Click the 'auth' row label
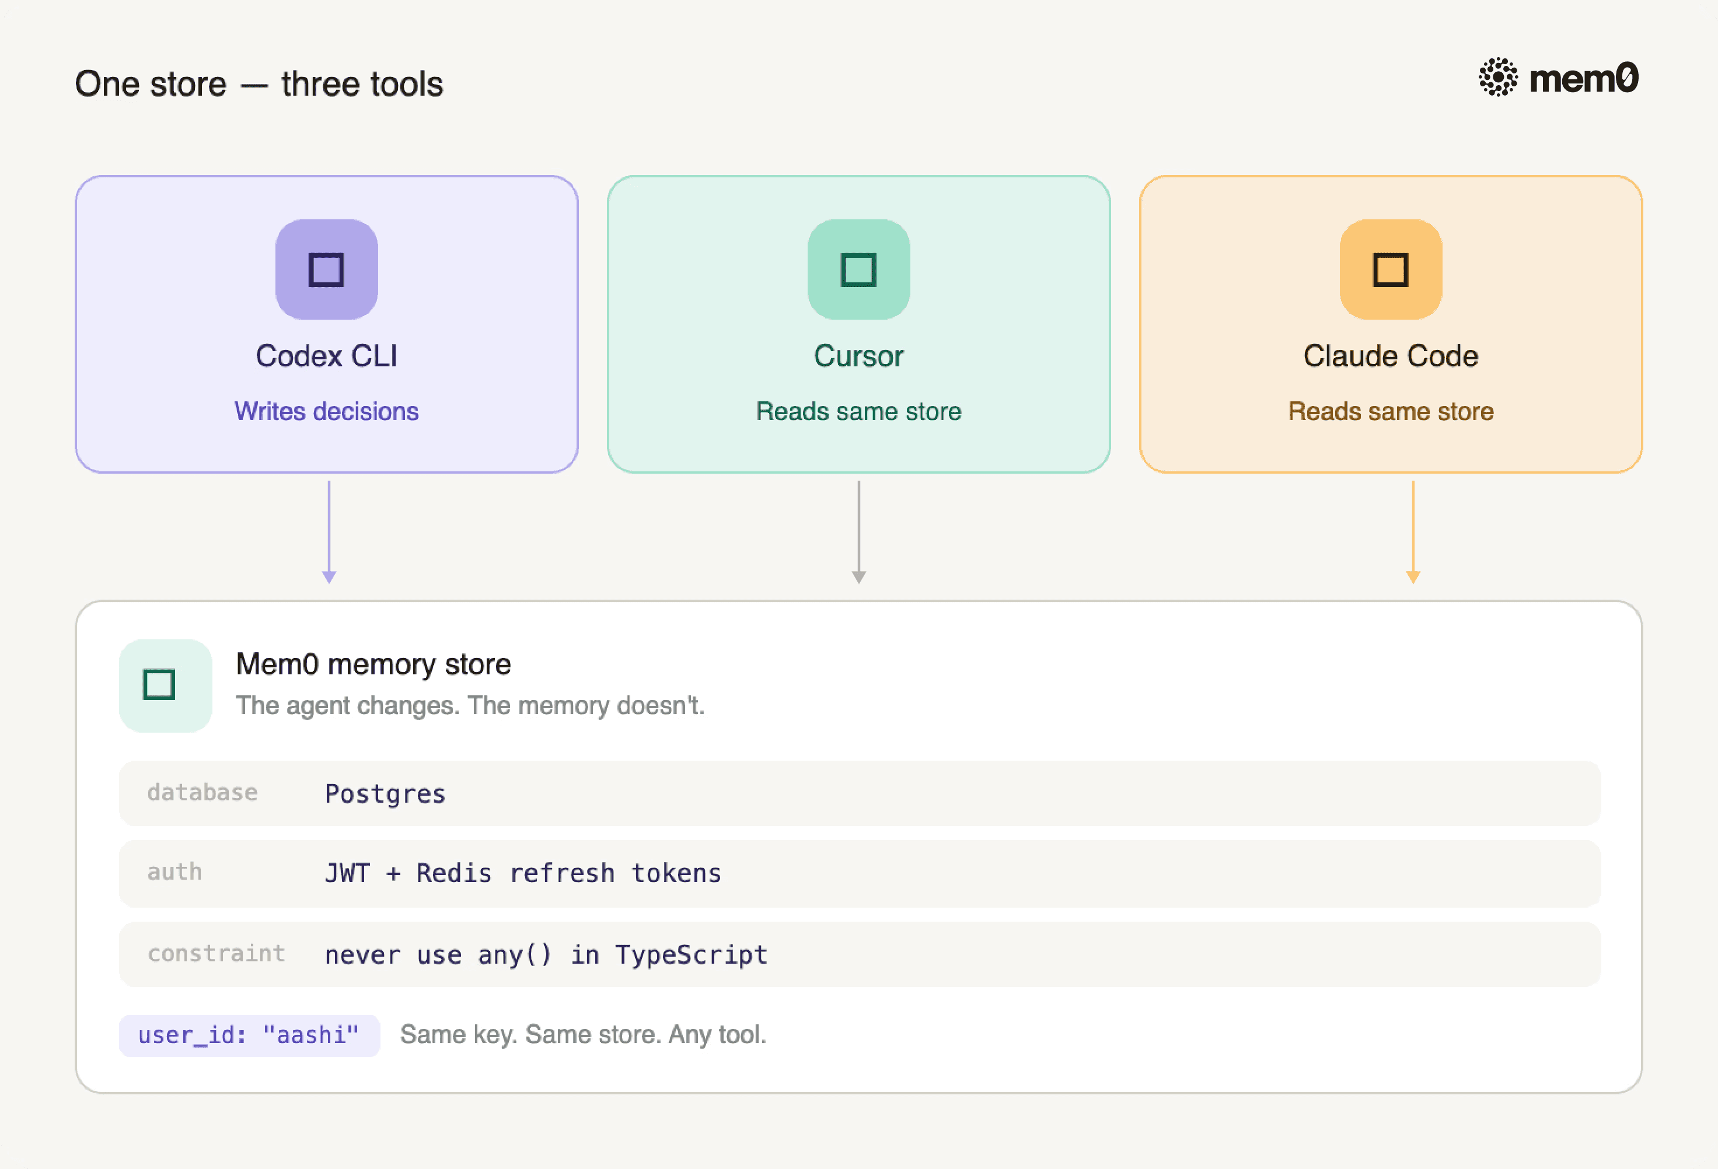1718x1169 pixels. pos(174,873)
